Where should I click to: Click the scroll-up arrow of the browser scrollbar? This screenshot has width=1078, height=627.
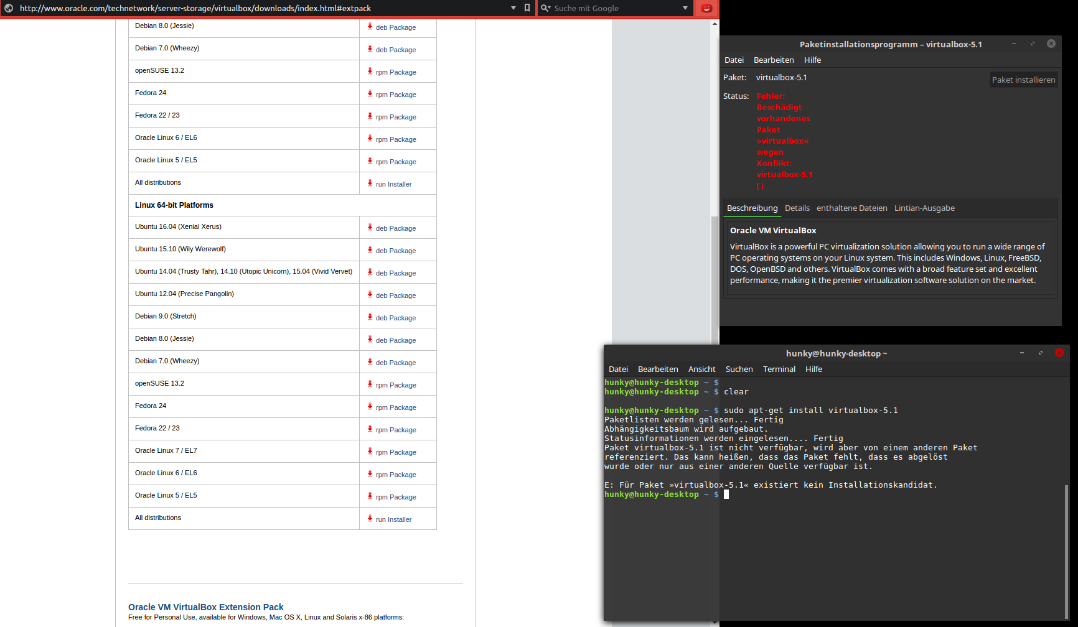pyautogui.click(x=715, y=24)
